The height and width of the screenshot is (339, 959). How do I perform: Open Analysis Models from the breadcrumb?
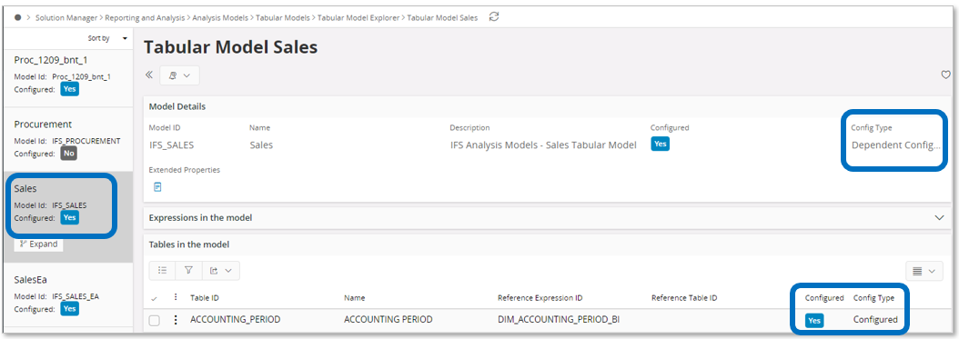pos(220,17)
